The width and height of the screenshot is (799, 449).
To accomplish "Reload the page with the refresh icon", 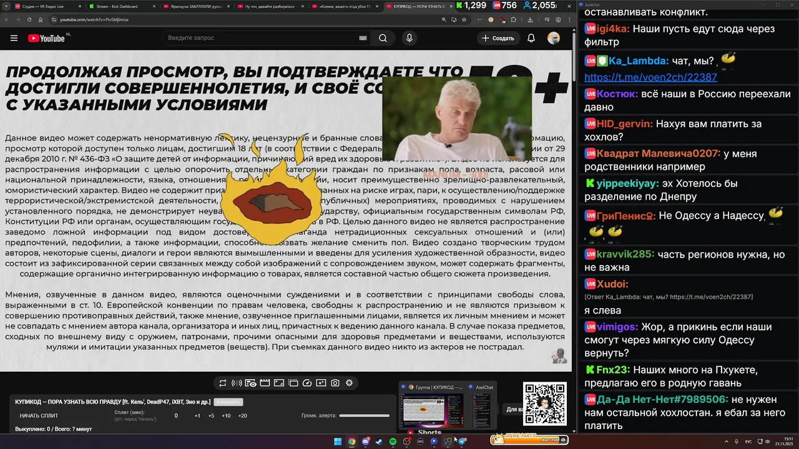I will click(29, 19).
